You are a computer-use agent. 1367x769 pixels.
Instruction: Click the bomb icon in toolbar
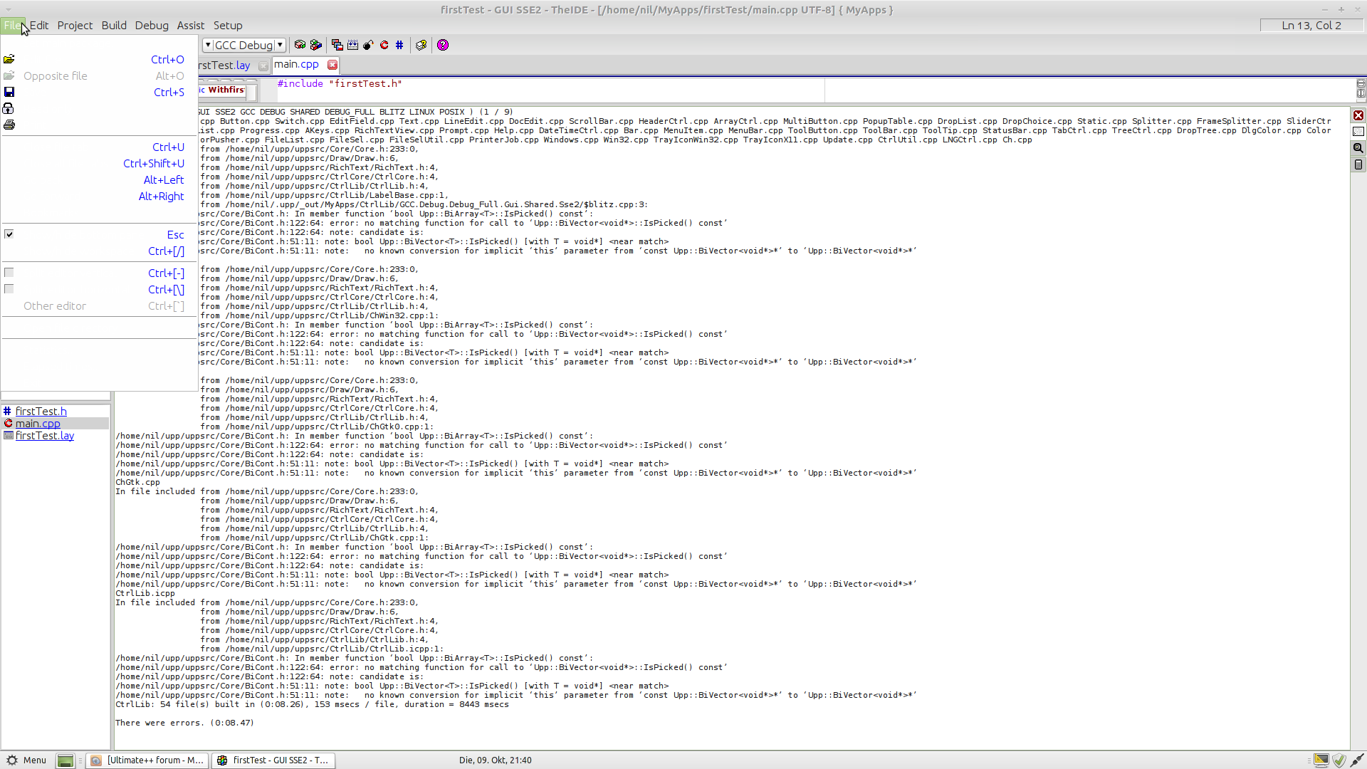click(x=368, y=45)
